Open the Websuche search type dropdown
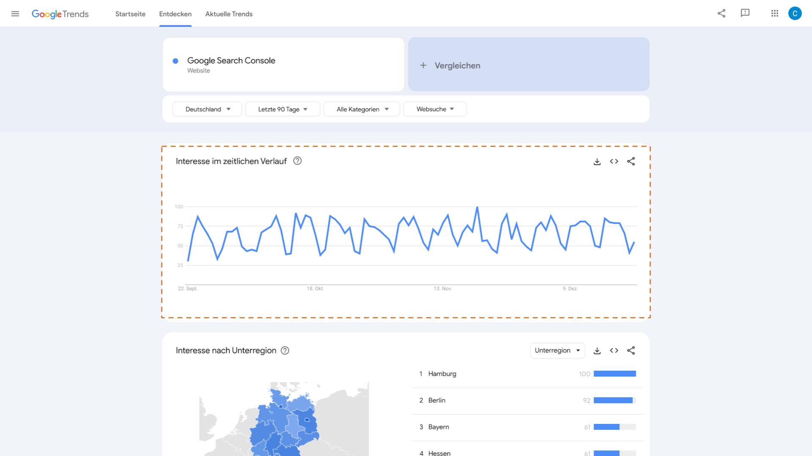Screen dimensions: 812x456 click(435, 109)
